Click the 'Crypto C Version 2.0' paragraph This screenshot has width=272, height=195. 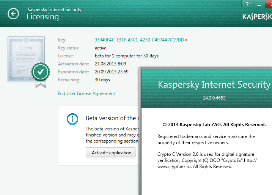[207, 160]
